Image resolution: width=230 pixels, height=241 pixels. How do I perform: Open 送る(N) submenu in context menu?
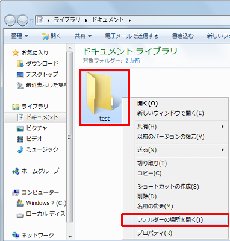click(x=175, y=150)
